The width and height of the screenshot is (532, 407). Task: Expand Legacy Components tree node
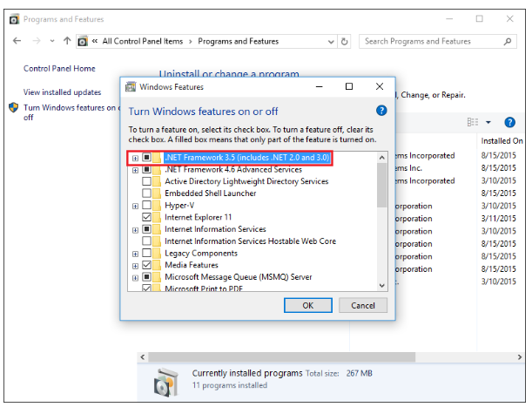click(135, 254)
